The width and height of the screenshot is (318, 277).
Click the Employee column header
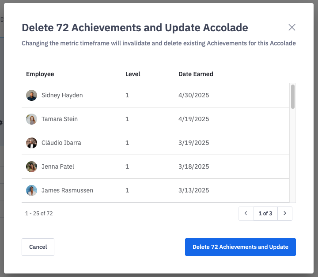[x=40, y=74]
